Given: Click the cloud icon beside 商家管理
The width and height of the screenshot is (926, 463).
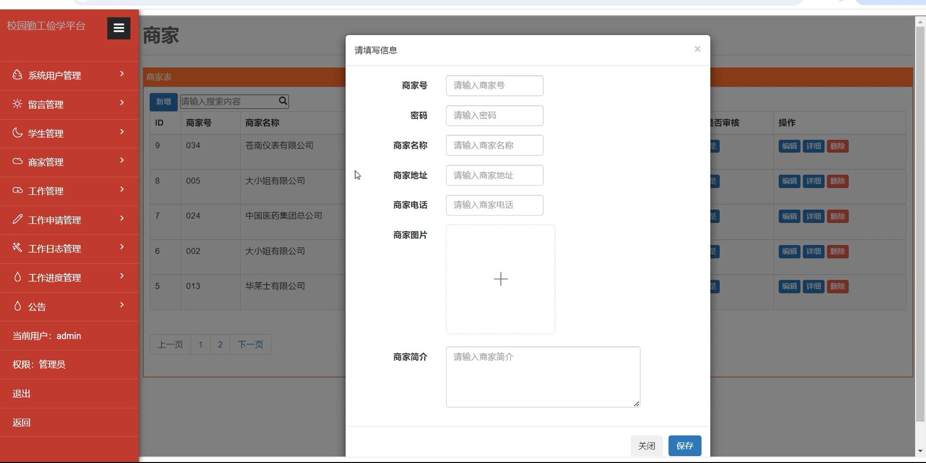Looking at the screenshot, I should [17, 161].
